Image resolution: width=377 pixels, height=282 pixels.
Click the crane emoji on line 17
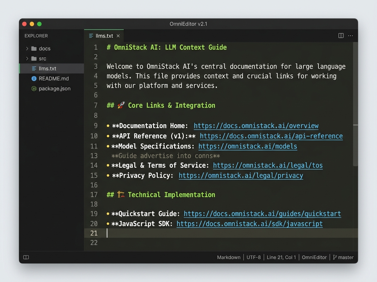pos(121,195)
